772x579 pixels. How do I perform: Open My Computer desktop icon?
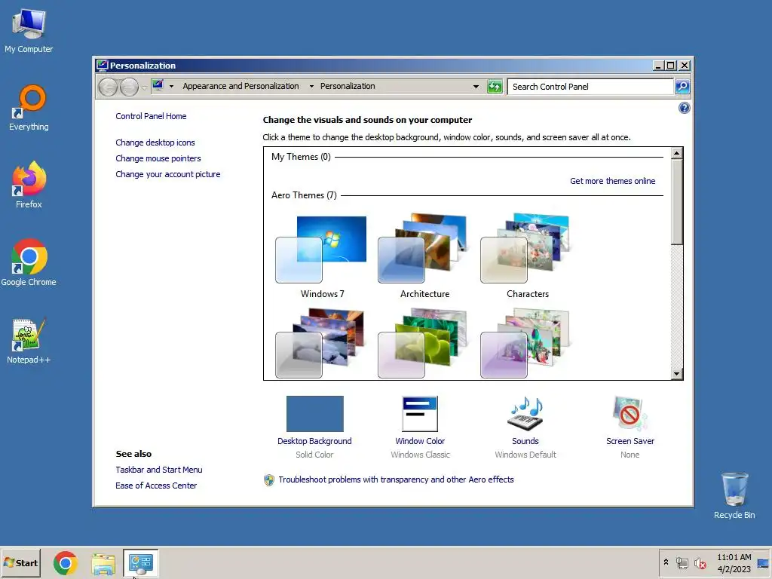coord(29,30)
